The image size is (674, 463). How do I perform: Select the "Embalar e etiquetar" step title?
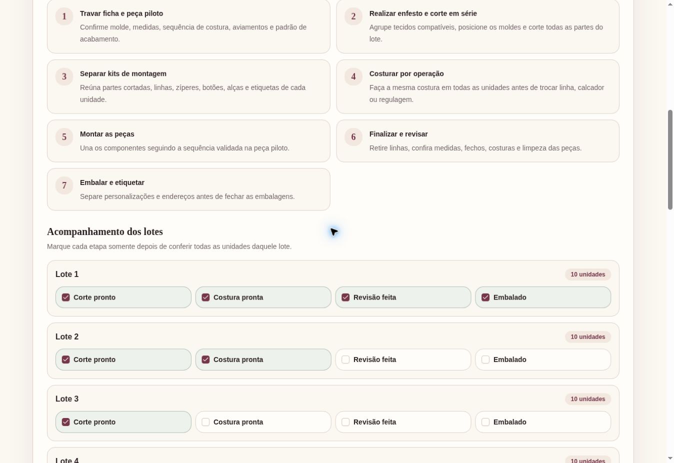click(x=112, y=182)
